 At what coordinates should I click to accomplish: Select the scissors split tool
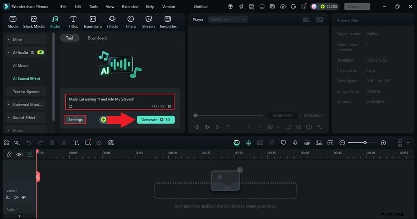(x=64, y=143)
